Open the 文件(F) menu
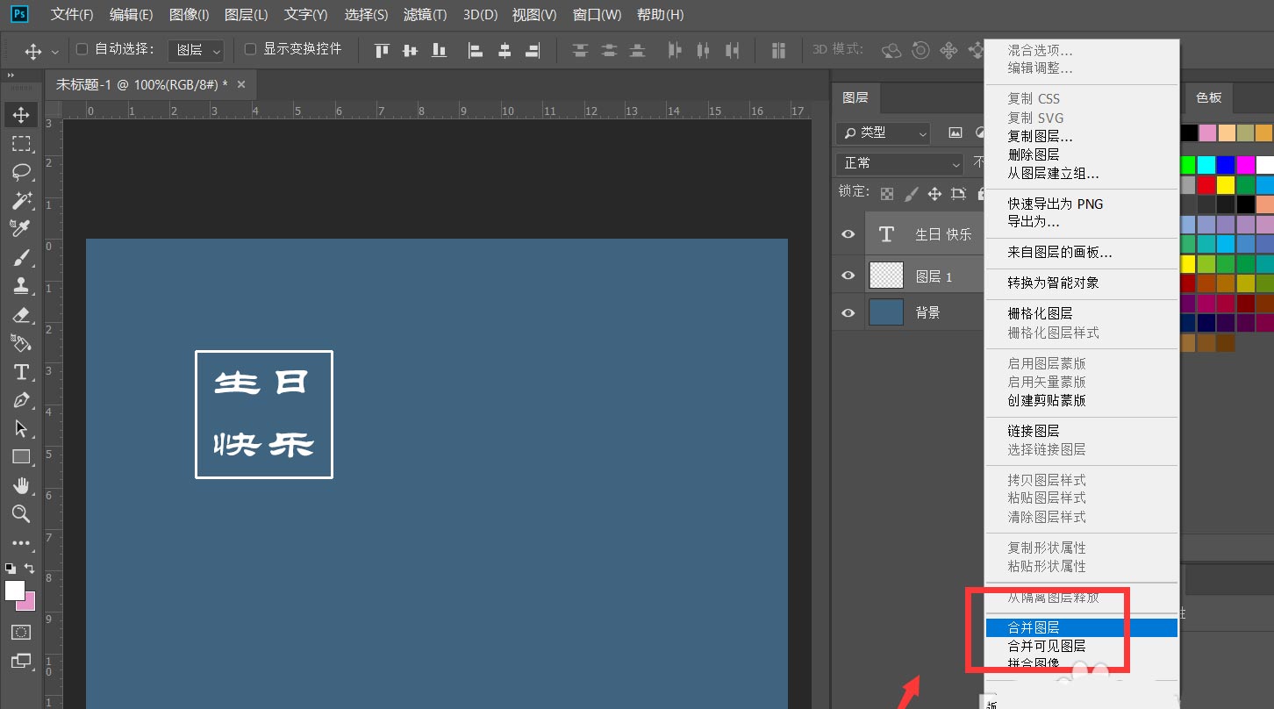Image resolution: width=1274 pixels, height=709 pixels. click(x=72, y=15)
